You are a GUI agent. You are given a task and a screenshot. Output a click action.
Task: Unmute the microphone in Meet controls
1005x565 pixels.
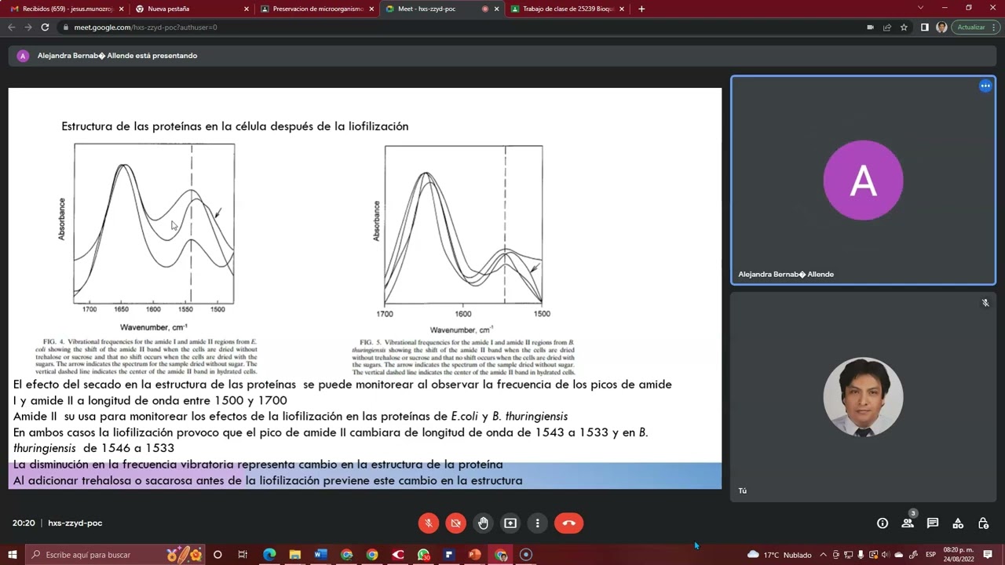coord(429,523)
